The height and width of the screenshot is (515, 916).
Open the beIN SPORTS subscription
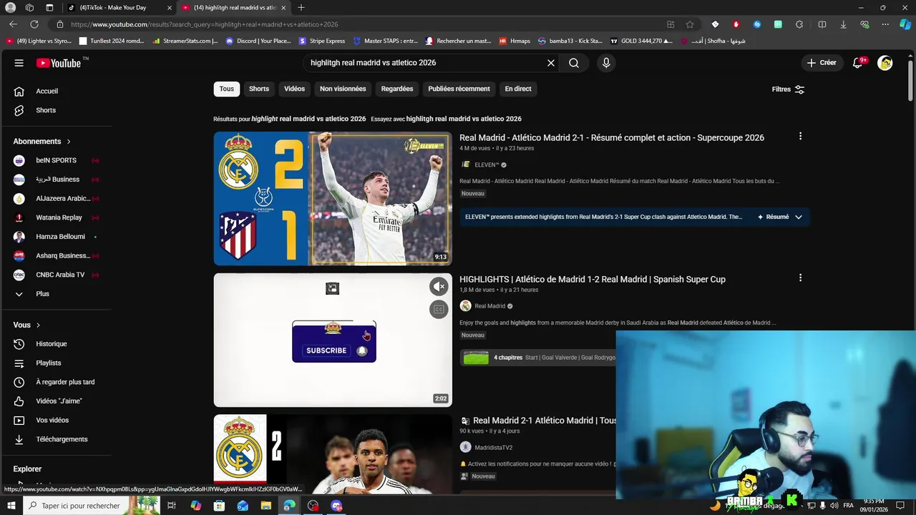coord(56,160)
